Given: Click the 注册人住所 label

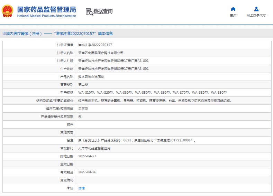Looking at the screenshot, I should coord(65,61).
